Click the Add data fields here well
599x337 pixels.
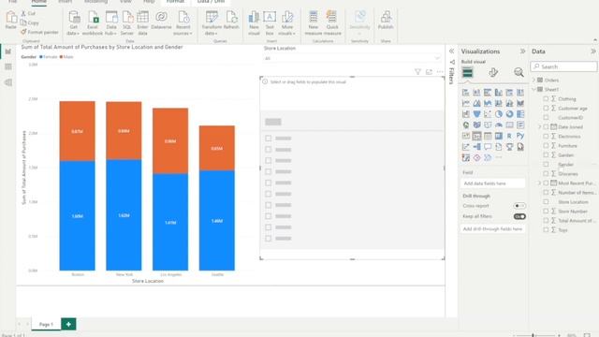[493, 183]
